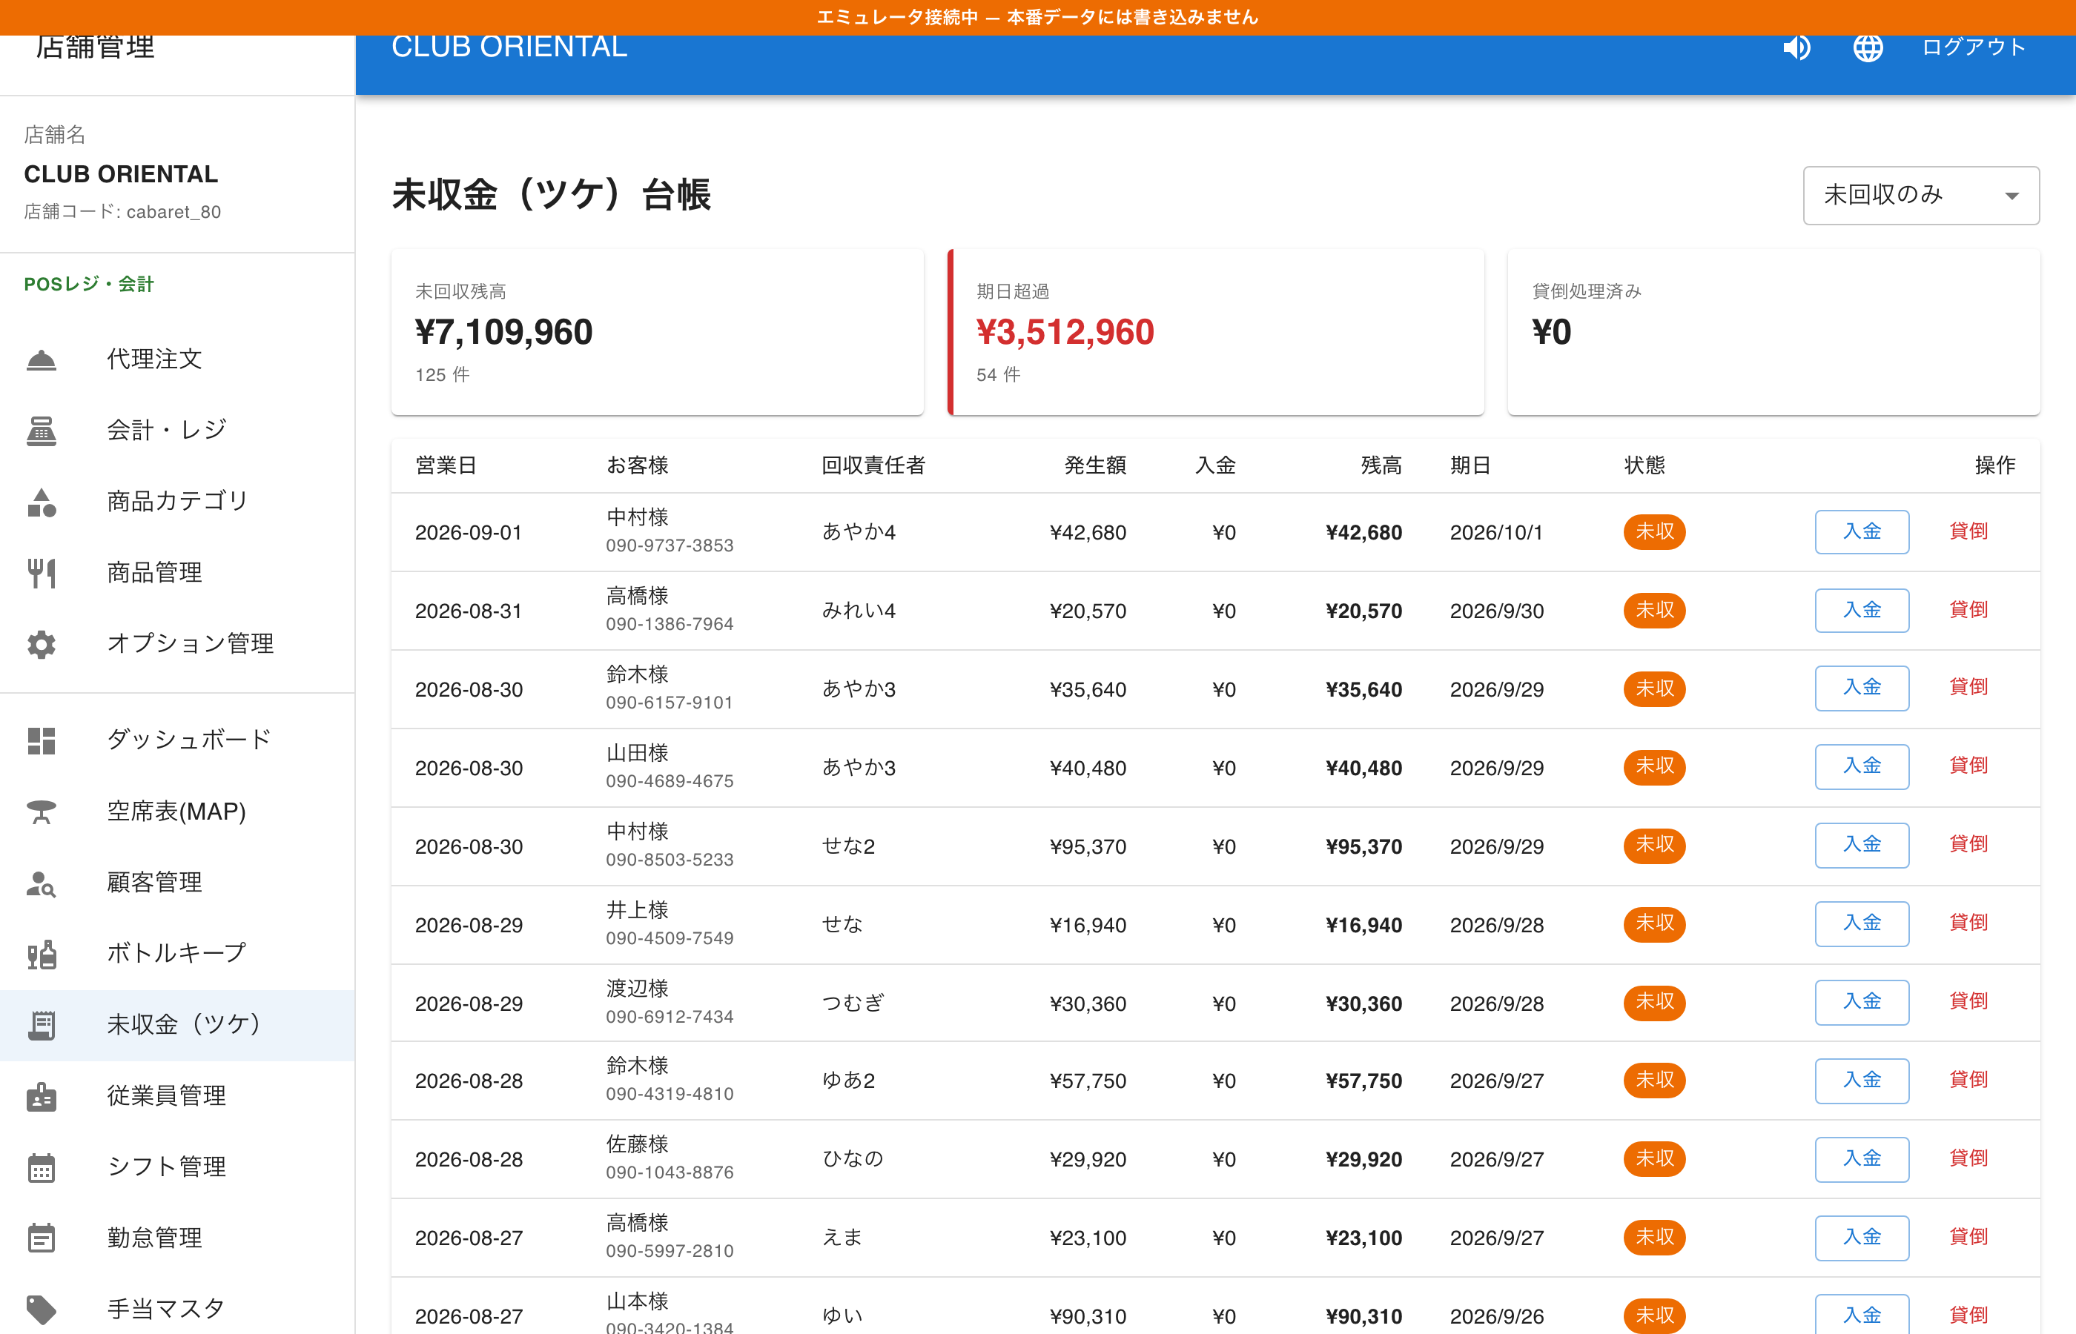Click 入金 for 中村様 2026-09-01 row

1861,531
